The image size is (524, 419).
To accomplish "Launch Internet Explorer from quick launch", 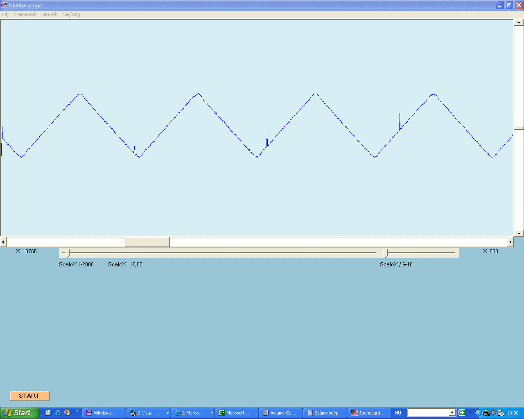I will coord(58,413).
